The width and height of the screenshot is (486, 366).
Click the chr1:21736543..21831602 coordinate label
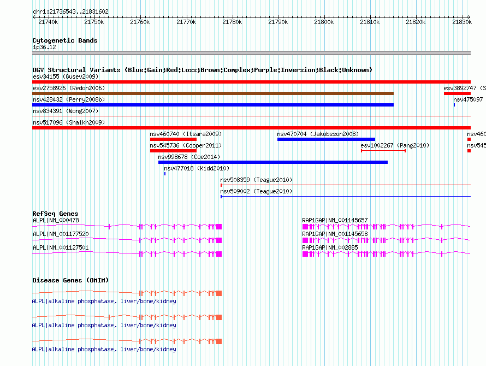(x=70, y=11)
